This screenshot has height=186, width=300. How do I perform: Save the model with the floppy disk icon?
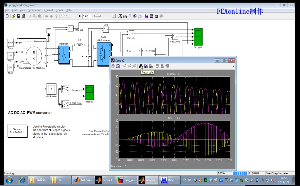[x=19, y=16]
